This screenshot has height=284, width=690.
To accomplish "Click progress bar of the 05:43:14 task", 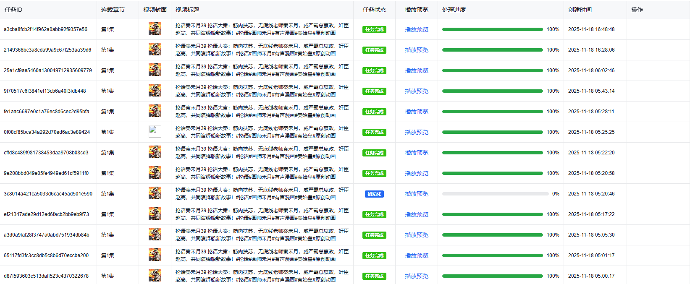I will pyautogui.click(x=492, y=91).
